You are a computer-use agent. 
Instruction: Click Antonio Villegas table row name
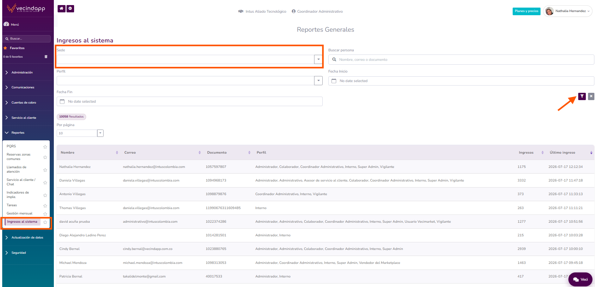[73, 194]
